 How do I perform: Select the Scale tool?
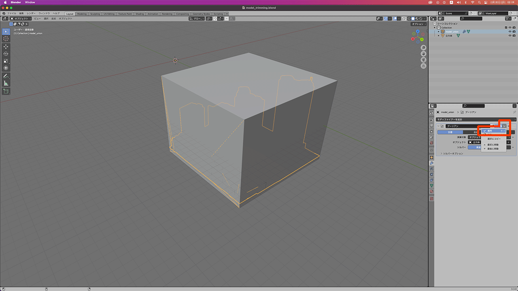coord(6,61)
